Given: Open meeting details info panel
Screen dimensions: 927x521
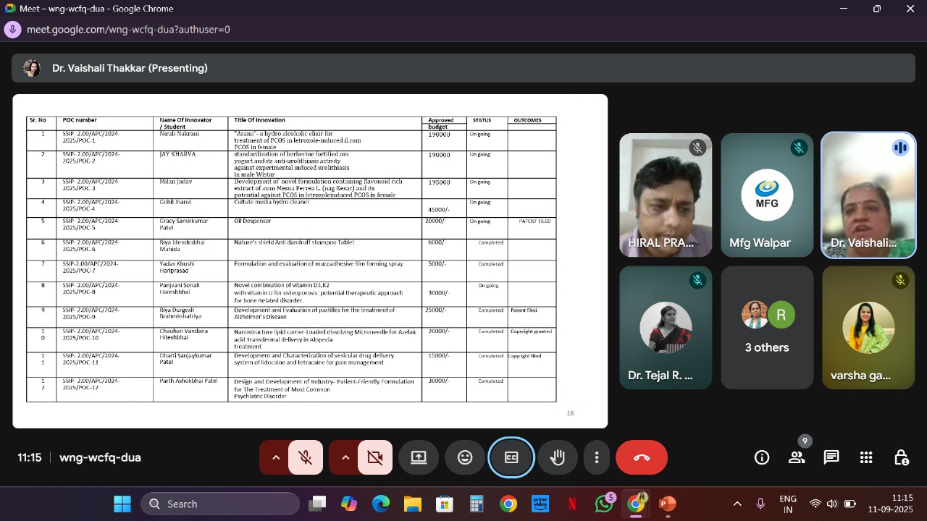Looking at the screenshot, I should pos(762,457).
